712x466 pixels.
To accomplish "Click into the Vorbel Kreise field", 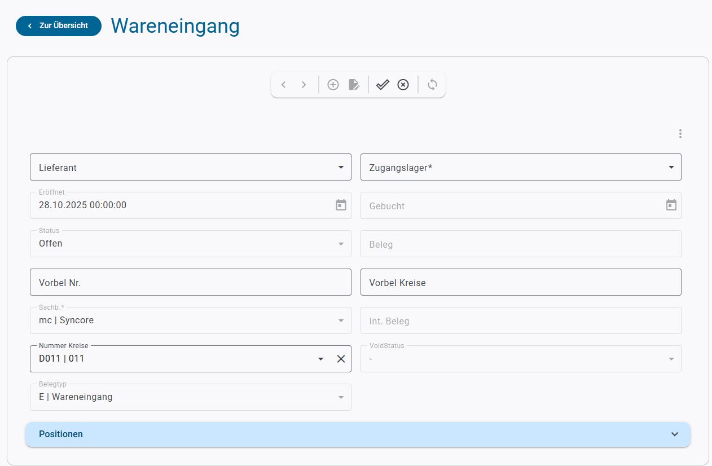I will tap(521, 282).
